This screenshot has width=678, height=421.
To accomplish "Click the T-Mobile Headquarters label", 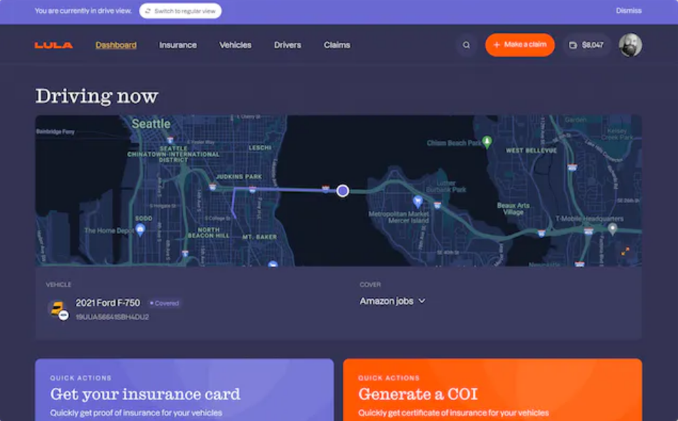I will click(589, 219).
